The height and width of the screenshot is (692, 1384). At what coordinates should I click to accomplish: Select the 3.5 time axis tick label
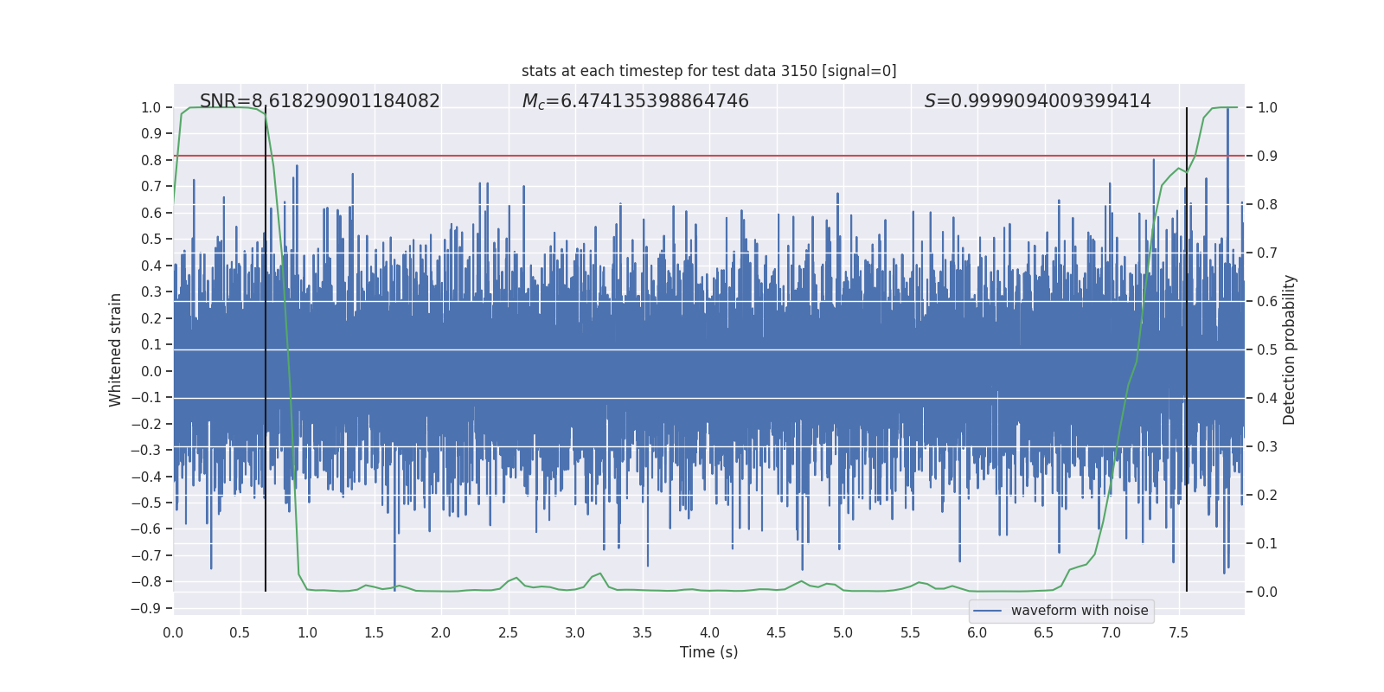tap(642, 632)
